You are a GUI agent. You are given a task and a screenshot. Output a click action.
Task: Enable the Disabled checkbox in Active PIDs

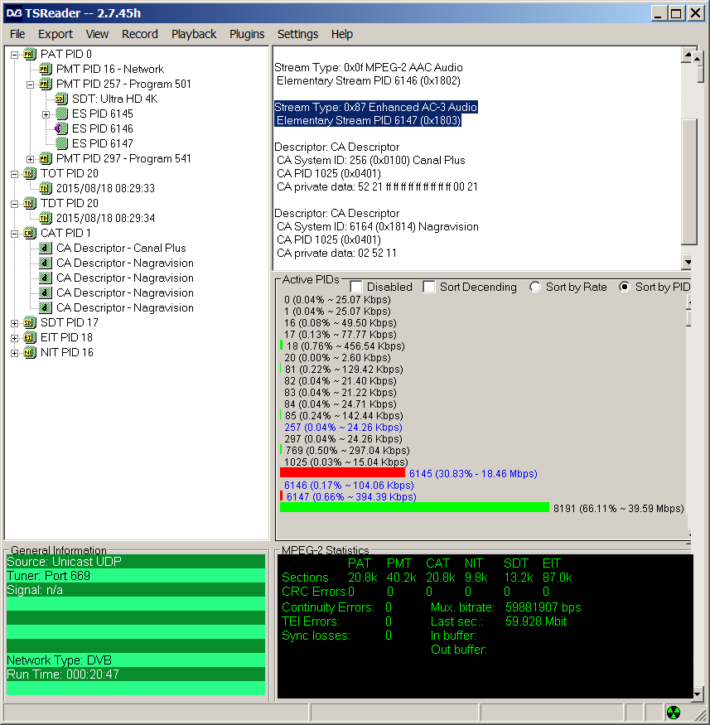coord(356,287)
